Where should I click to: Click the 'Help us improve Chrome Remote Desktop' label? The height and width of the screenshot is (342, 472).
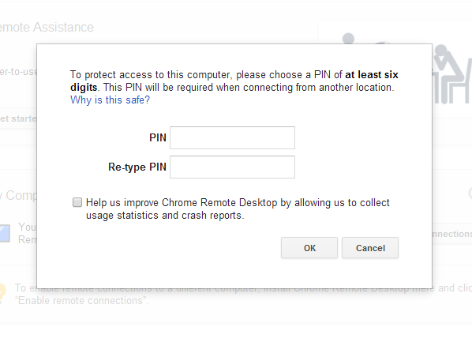238,209
